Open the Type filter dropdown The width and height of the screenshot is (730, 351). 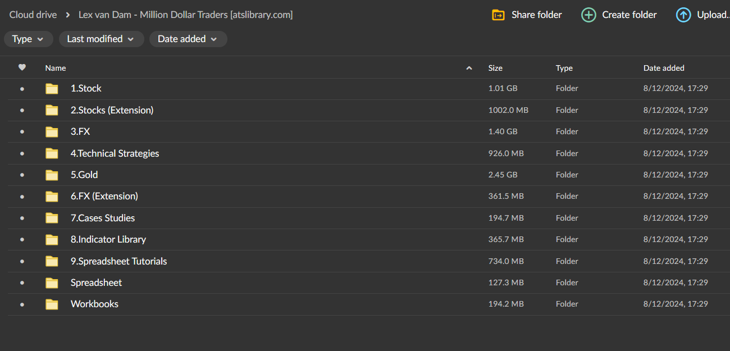pyautogui.click(x=28, y=39)
